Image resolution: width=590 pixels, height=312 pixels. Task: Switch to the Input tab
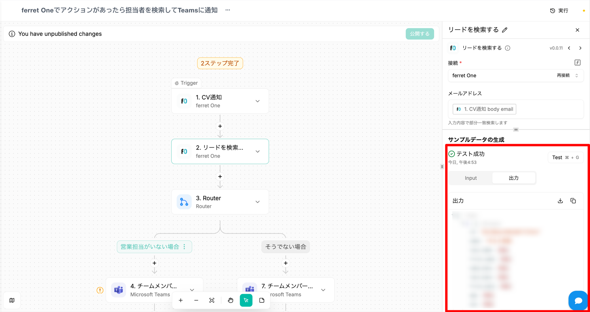coord(470,178)
